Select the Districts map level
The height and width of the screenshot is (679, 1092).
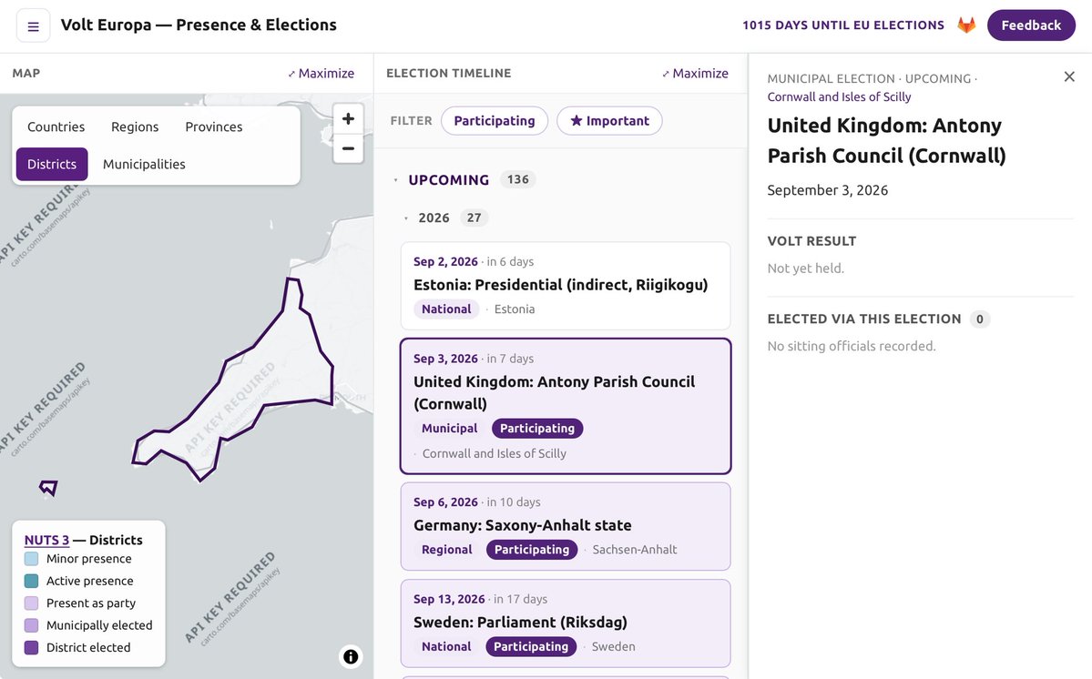pos(52,164)
